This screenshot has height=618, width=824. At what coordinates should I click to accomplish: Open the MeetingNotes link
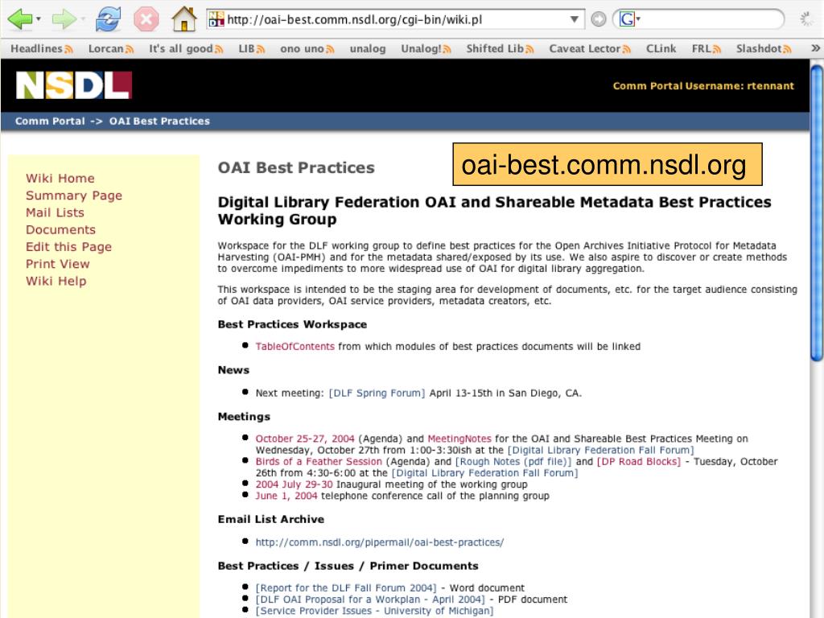tap(459, 439)
